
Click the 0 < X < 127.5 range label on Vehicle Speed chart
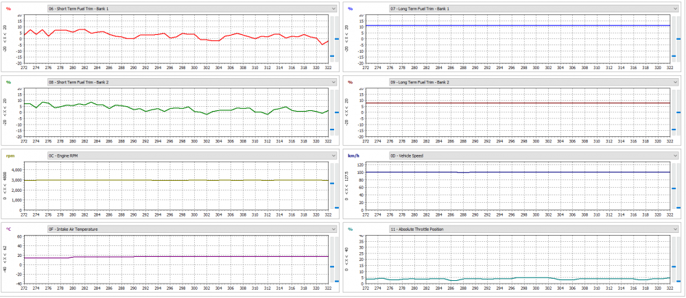pyautogui.click(x=347, y=187)
